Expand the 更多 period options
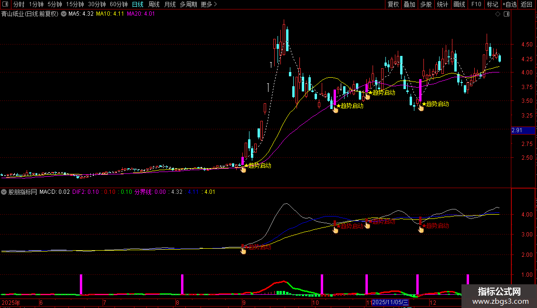This screenshot has height=308, width=537. (x=209, y=4)
